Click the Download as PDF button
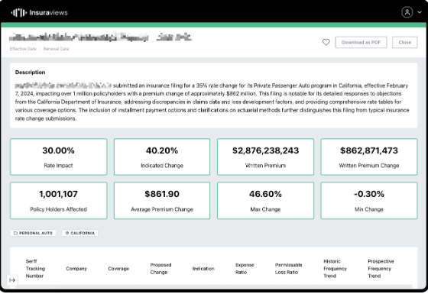 tap(361, 42)
